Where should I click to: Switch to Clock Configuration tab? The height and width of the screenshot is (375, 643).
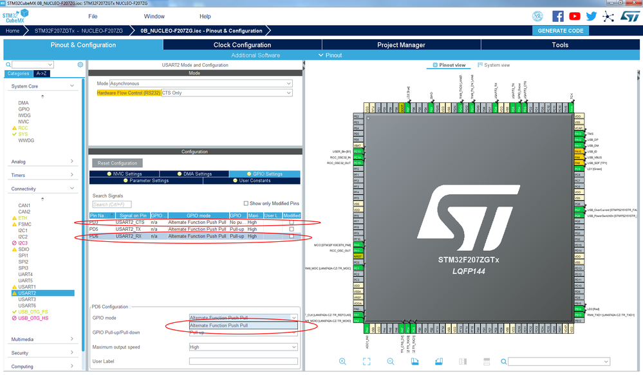click(x=243, y=44)
